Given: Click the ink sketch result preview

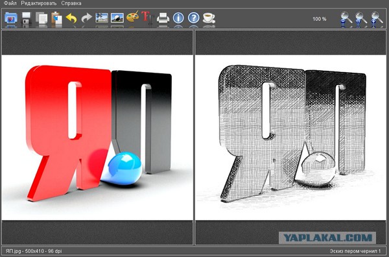Looking at the screenshot, I should (x=290, y=138).
